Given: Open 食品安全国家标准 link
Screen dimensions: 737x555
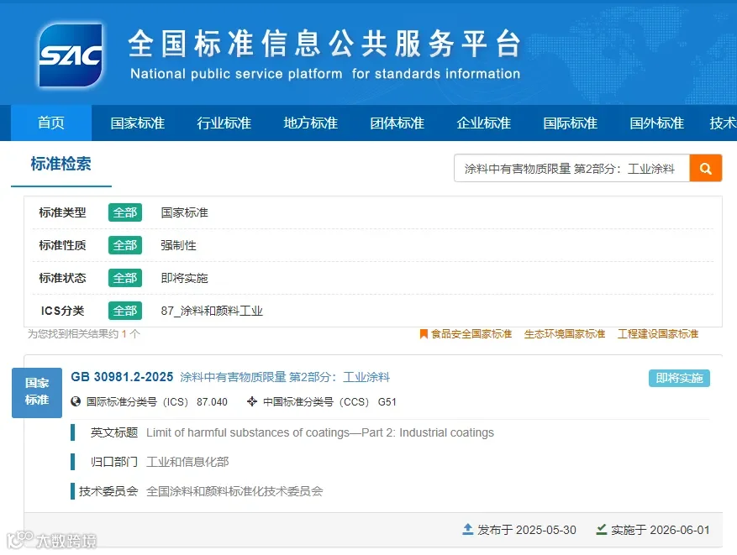Looking at the screenshot, I should 471,334.
